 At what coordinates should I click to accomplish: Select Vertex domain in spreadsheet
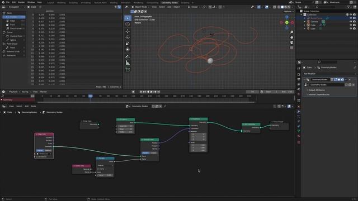pyautogui.click(x=14, y=17)
